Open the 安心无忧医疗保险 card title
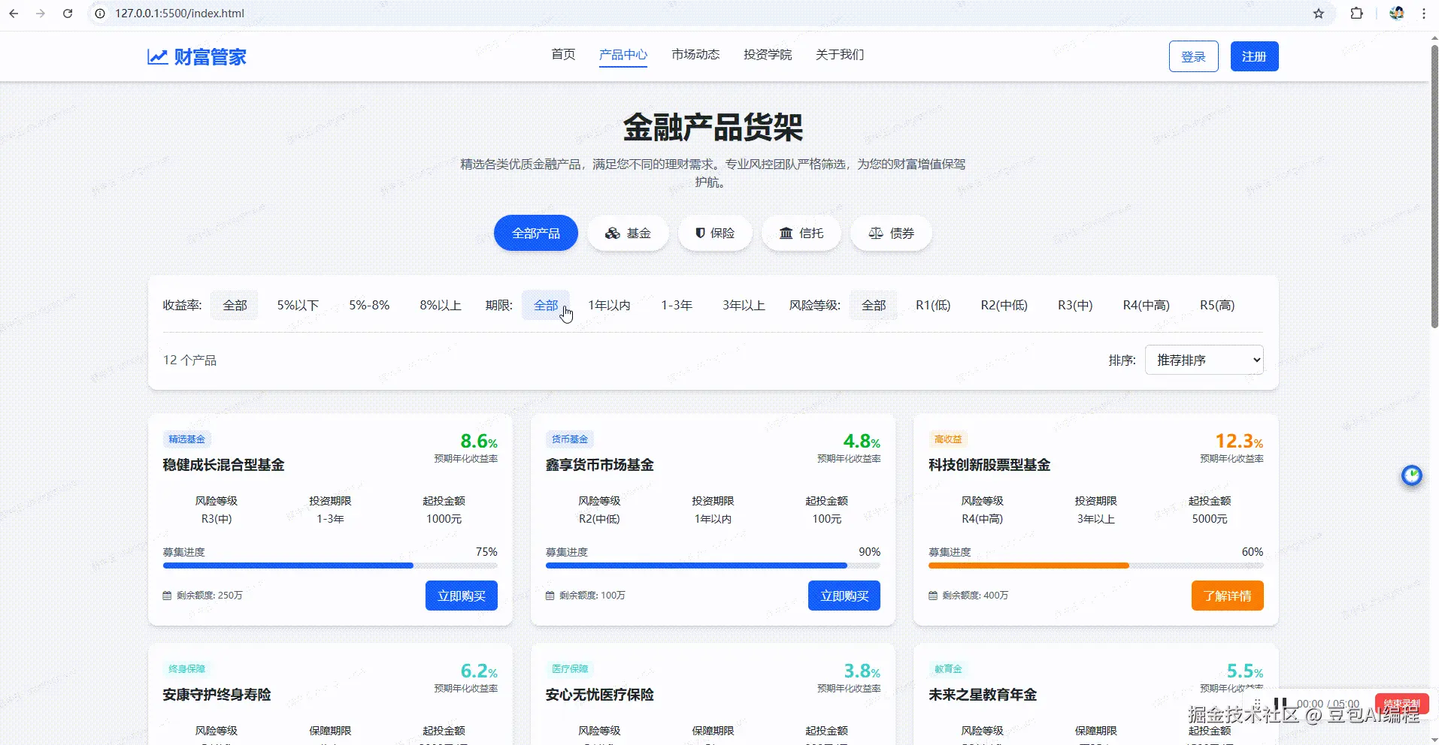Screen dimensions: 1439x745 pyautogui.click(x=599, y=695)
